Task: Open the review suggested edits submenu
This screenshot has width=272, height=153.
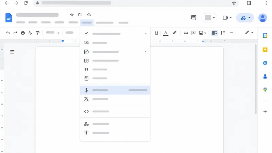Action: [x=115, y=52]
